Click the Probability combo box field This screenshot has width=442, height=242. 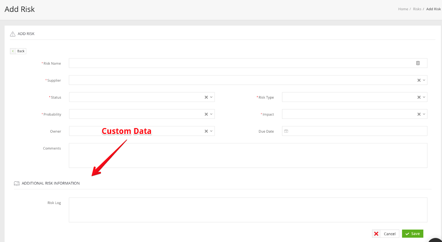pyautogui.click(x=142, y=114)
